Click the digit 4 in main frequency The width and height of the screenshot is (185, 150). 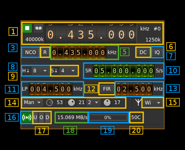[x=71, y=35]
